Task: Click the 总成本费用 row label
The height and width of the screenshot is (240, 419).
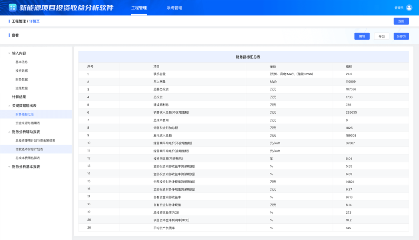Action: pyautogui.click(x=161, y=120)
